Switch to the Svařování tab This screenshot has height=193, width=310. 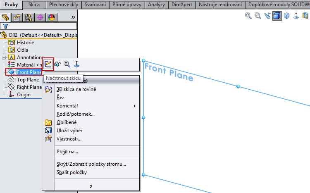tap(95, 5)
